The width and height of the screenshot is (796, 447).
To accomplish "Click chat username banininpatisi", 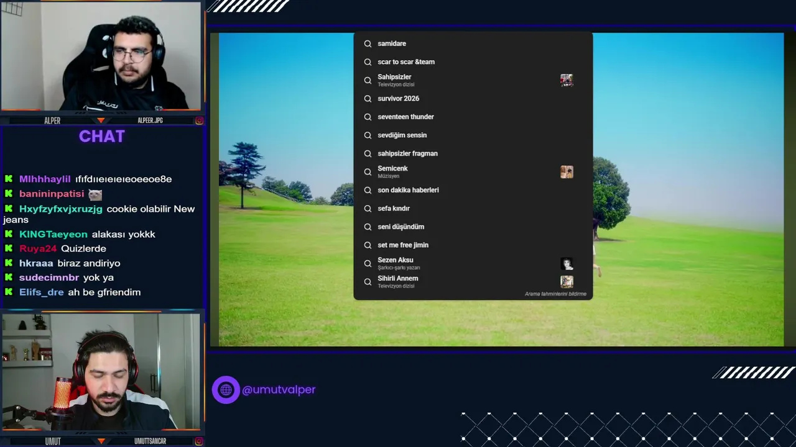I will click(52, 194).
